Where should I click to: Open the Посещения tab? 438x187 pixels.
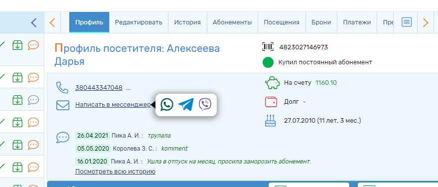282,22
